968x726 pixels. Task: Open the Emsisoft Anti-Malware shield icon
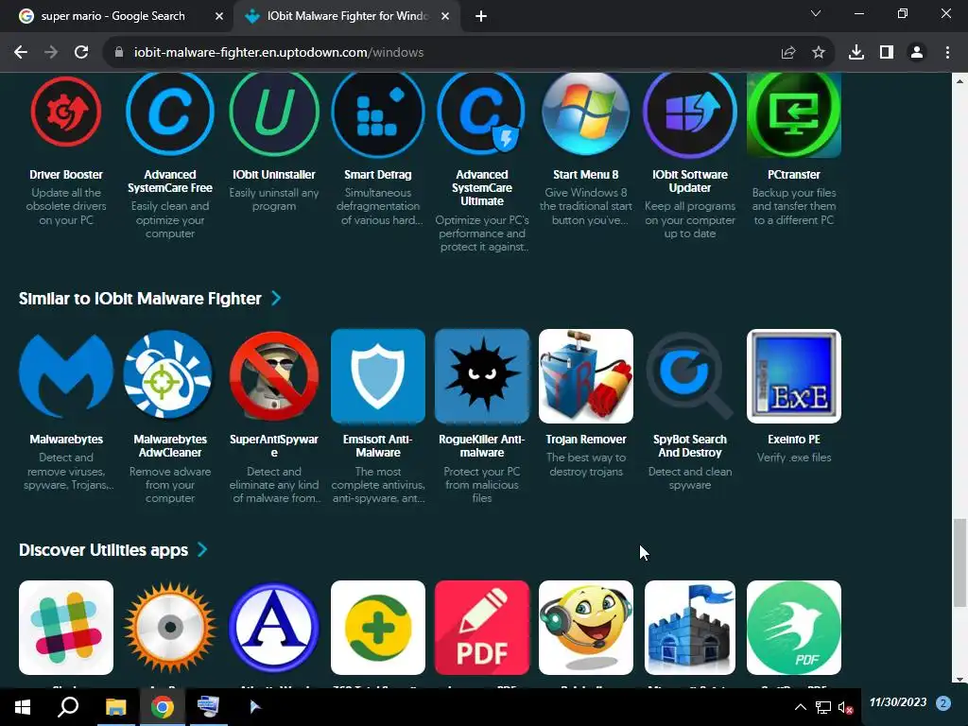(378, 376)
